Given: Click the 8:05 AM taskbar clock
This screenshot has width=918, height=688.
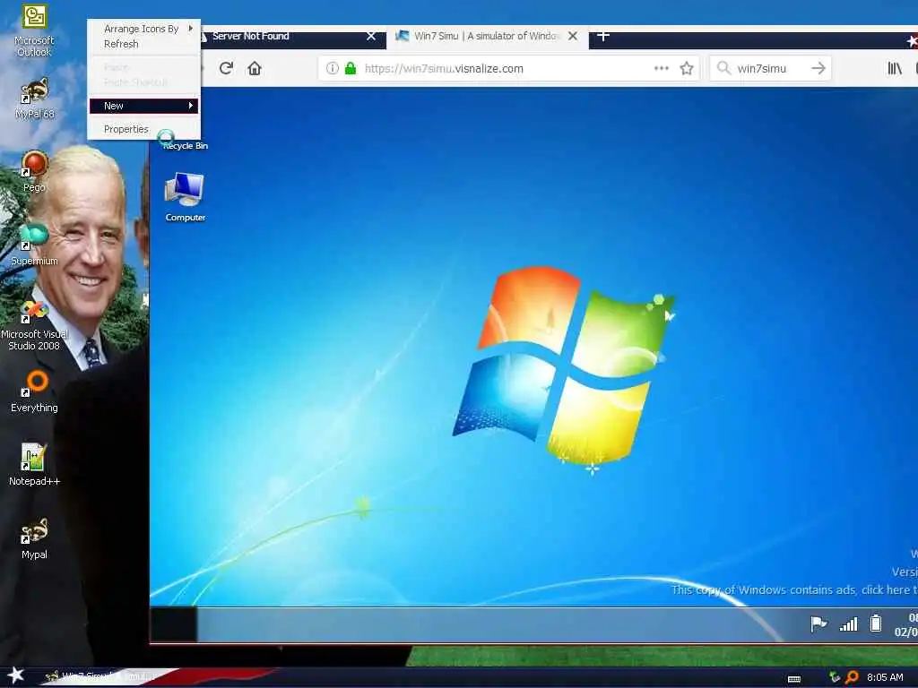Looking at the screenshot, I should point(885,677).
